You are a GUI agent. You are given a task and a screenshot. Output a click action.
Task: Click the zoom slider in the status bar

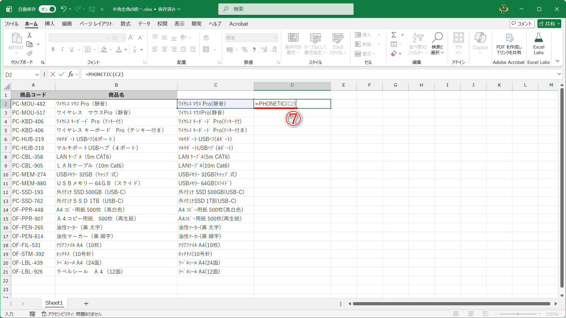[518, 314]
